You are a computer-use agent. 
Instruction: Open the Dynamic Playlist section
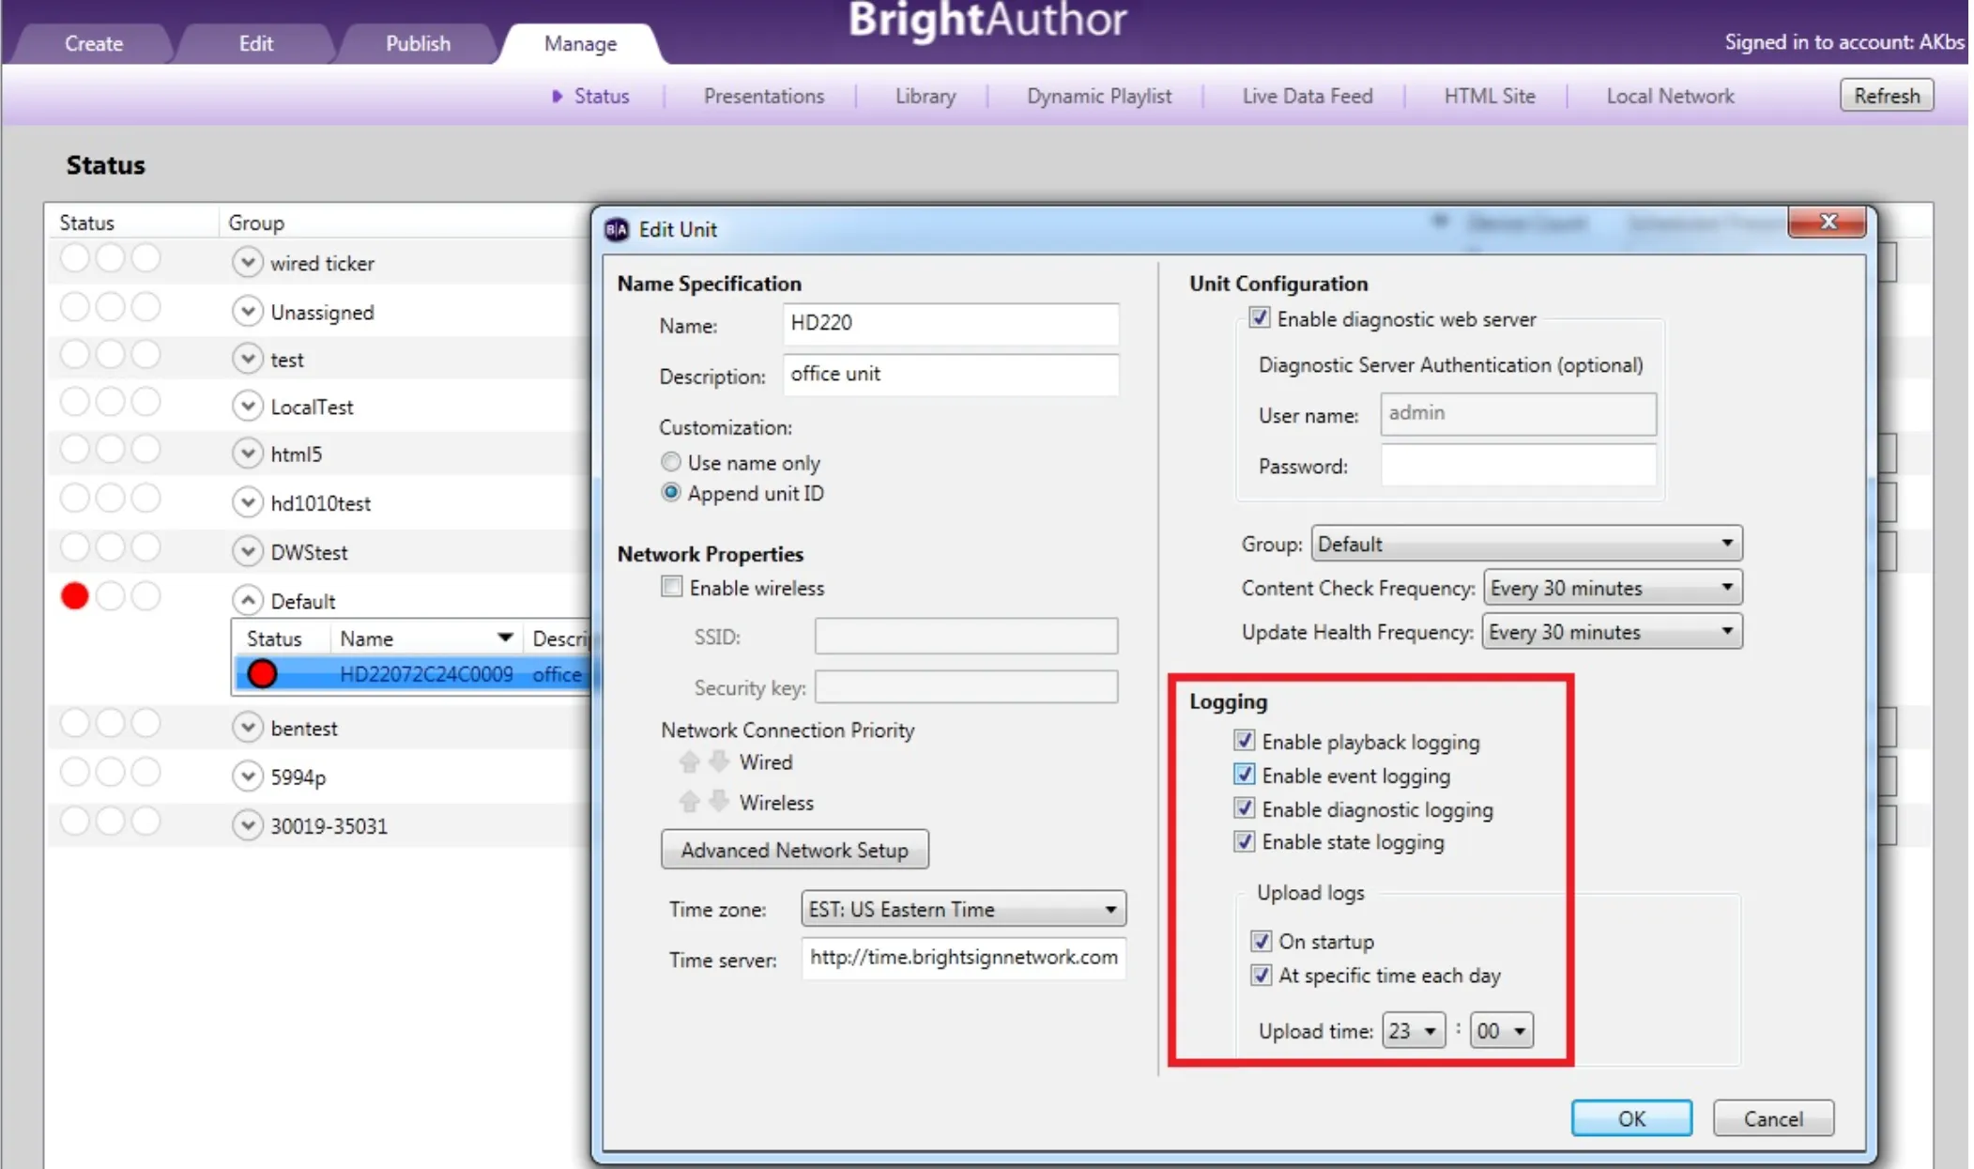(1099, 96)
